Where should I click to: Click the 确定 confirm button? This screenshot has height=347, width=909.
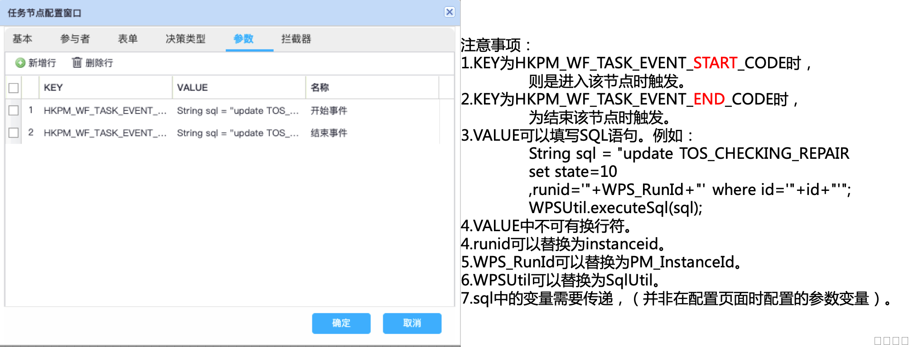point(341,323)
